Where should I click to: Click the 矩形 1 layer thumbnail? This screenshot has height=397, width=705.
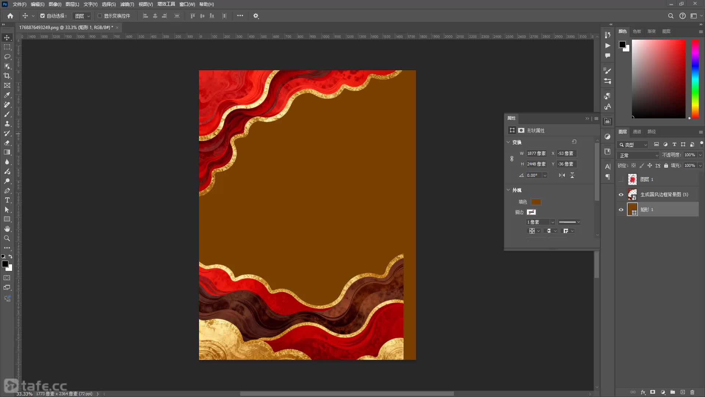[632, 210]
